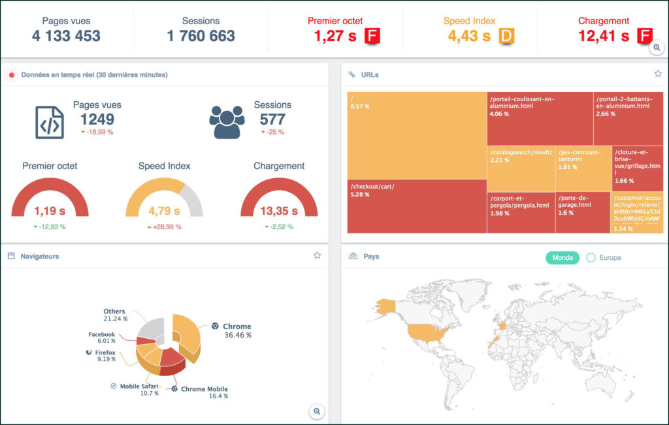Click the star icon in Navigateurs panel
Screen dimensions: 669x425
317,255
